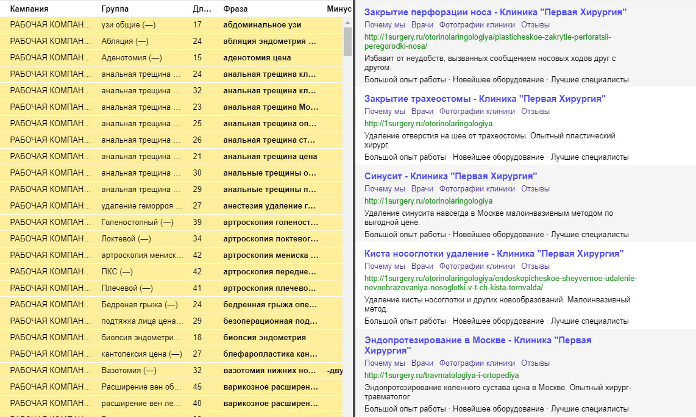Click length value 39 in Голеностопный row
This screenshot has height=417, width=696.
point(197,222)
